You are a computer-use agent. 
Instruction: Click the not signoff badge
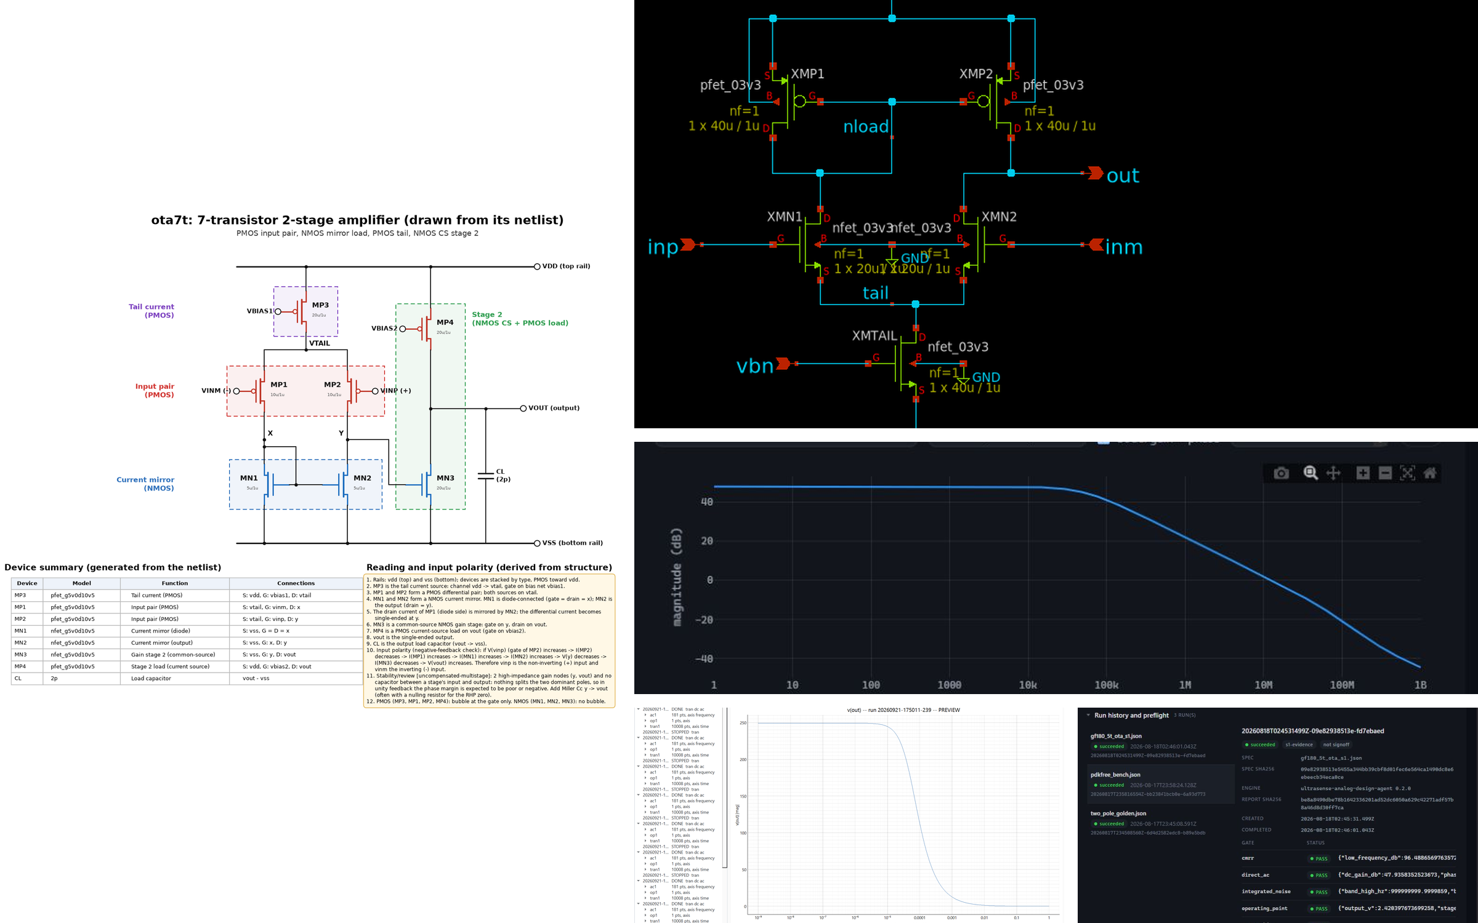point(1336,745)
